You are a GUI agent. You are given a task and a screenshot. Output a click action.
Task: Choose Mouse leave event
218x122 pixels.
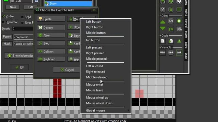tap(94, 90)
